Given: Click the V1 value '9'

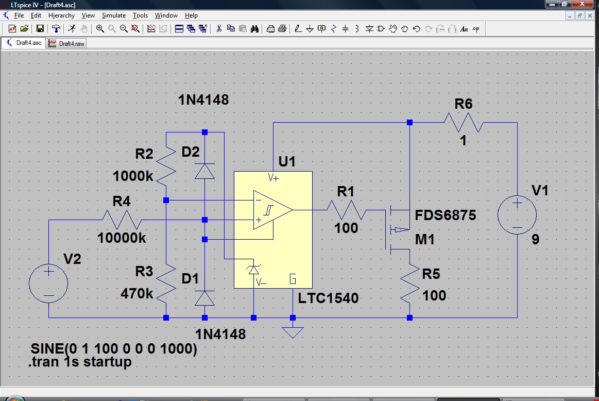Looking at the screenshot, I should (536, 239).
